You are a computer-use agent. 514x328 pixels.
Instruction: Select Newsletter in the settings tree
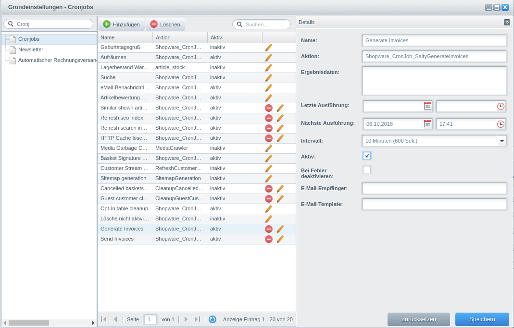pos(31,49)
